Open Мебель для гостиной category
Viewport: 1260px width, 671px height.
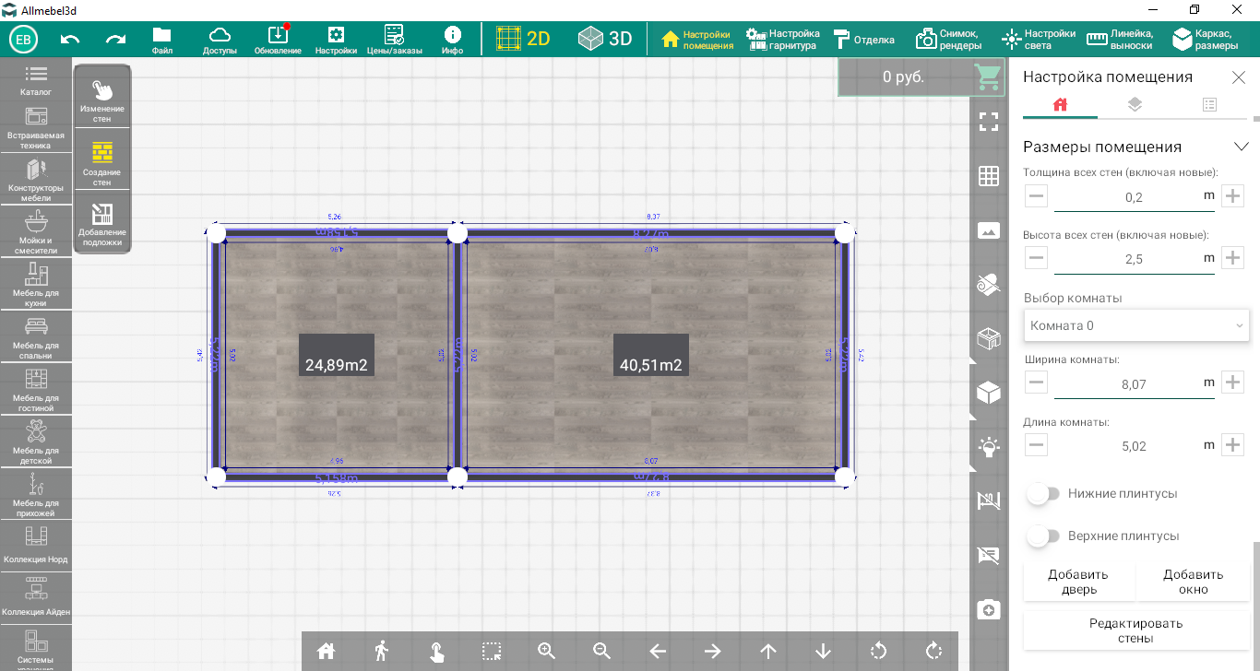(x=36, y=390)
